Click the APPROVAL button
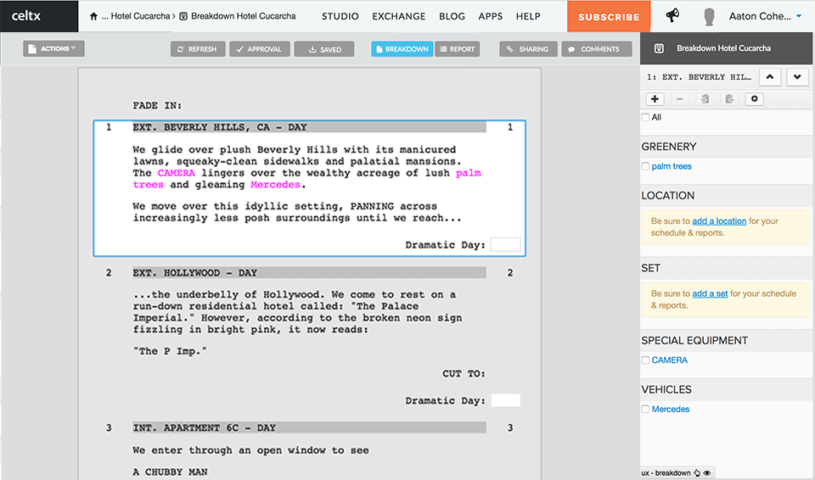This screenshot has width=815, height=480. pyautogui.click(x=260, y=49)
